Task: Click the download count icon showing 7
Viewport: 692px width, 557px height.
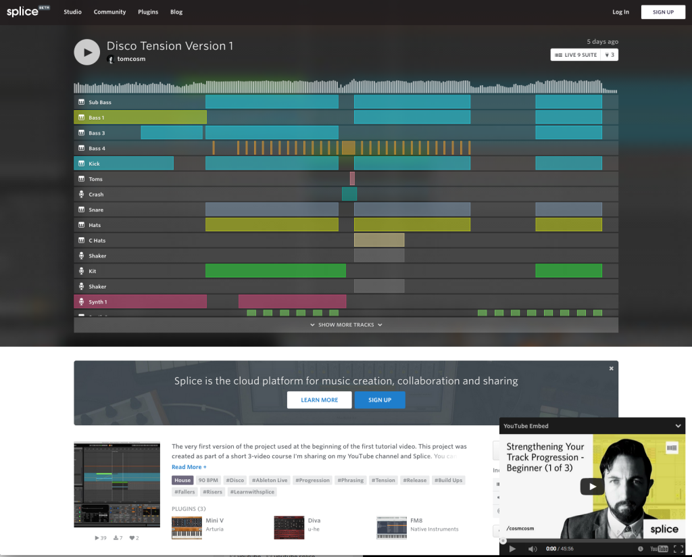Action: 116,537
